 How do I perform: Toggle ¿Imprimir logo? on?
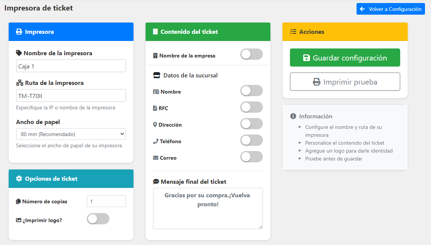point(98,219)
